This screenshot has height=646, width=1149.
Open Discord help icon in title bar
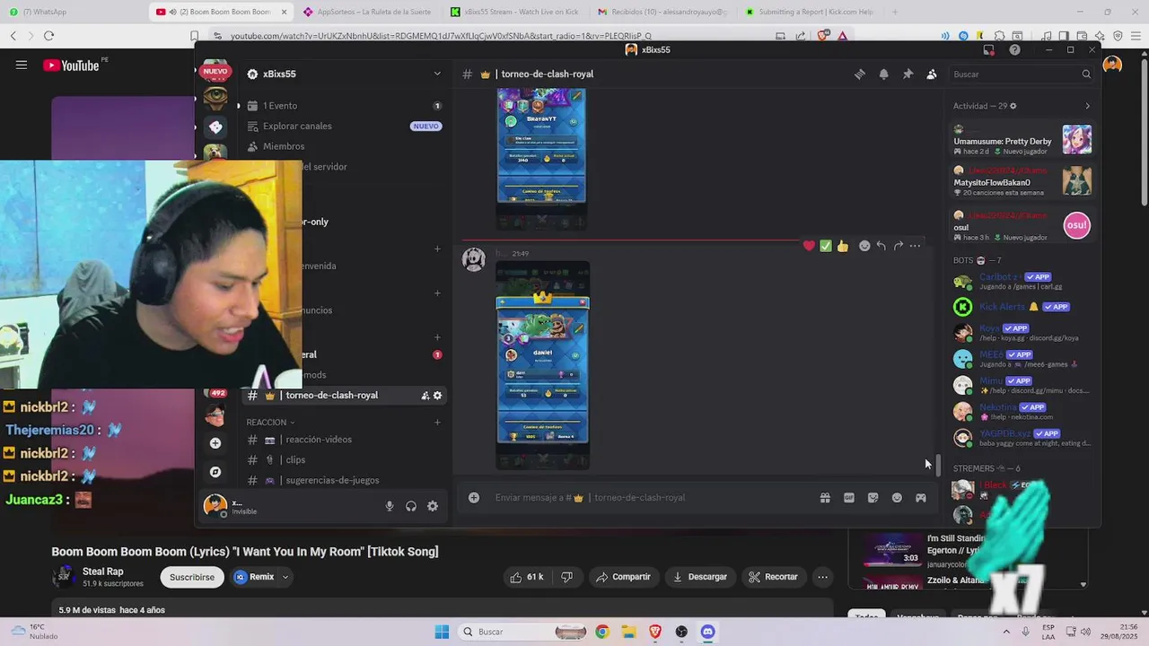1015,50
